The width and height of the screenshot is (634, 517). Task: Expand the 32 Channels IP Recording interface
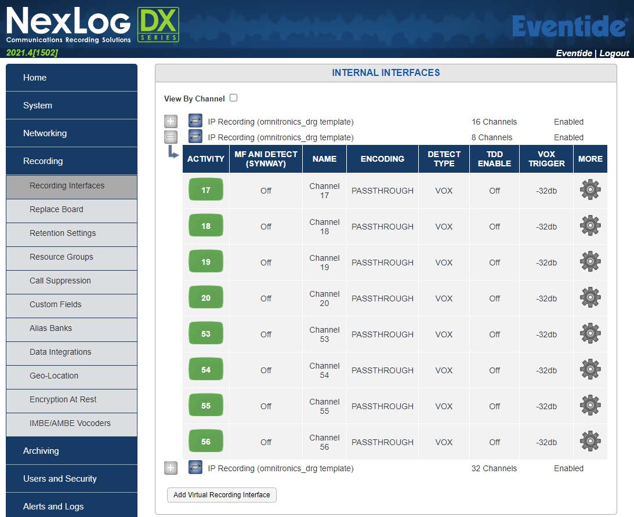tap(171, 468)
